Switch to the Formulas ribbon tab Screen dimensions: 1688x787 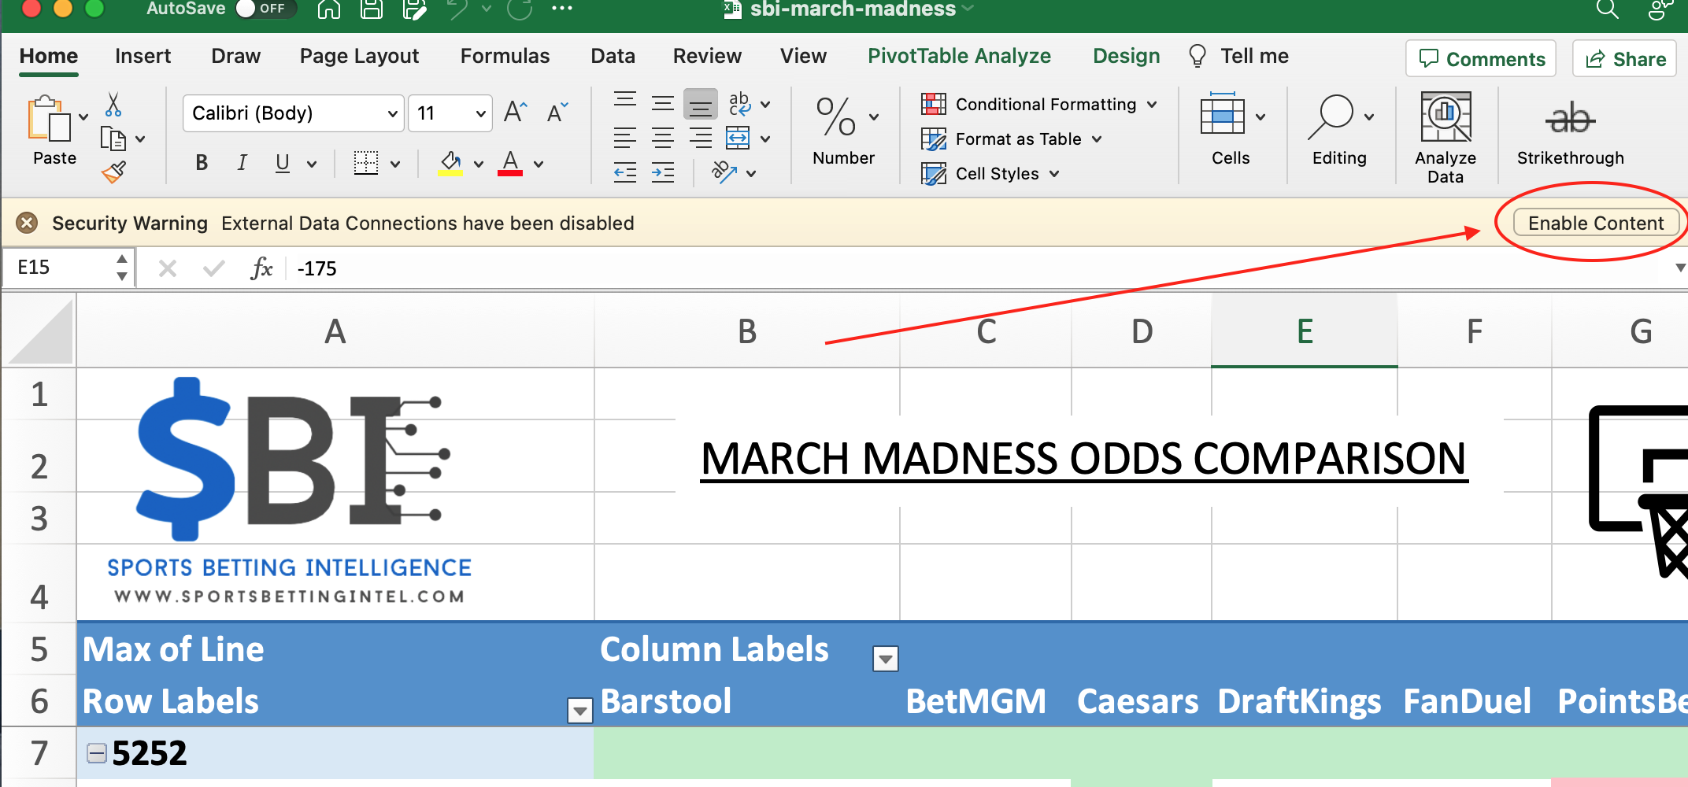point(505,56)
